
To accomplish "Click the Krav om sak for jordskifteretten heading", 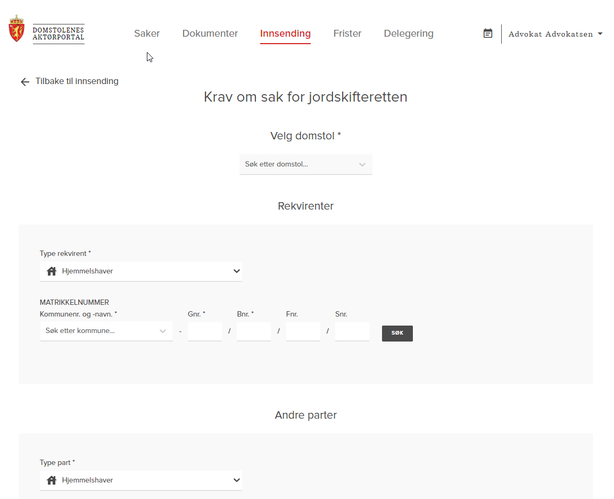I will pos(305,97).
